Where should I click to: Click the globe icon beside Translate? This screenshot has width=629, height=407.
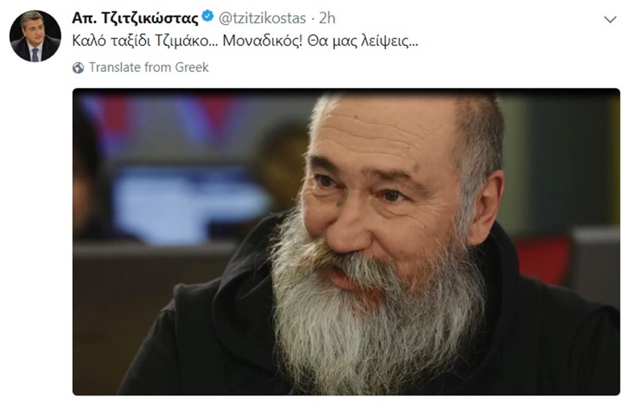point(78,68)
